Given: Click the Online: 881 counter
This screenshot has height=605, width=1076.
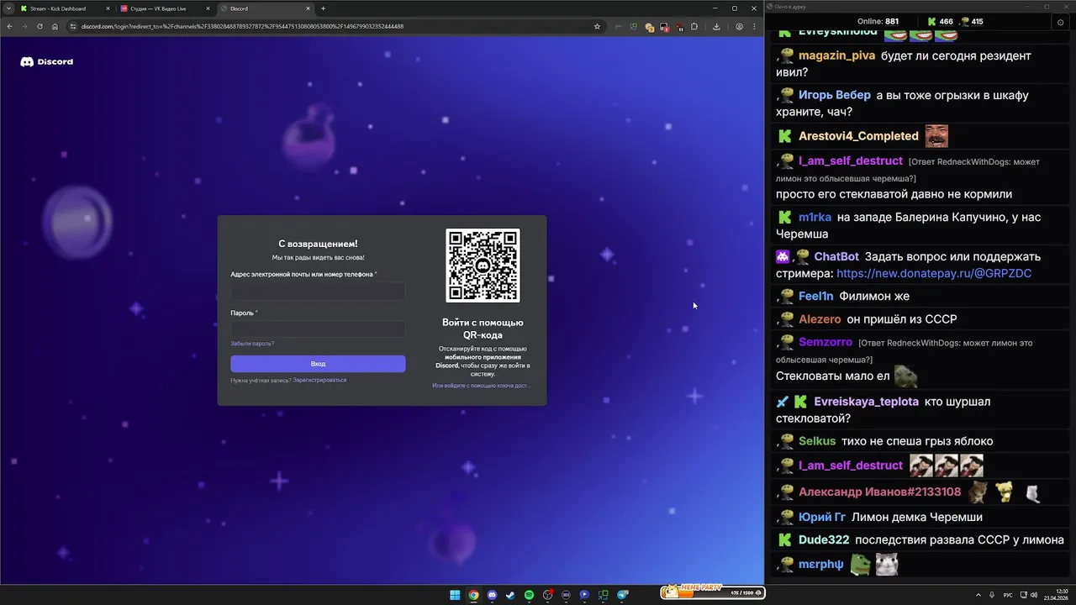Looking at the screenshot, I should click(878, 21).
